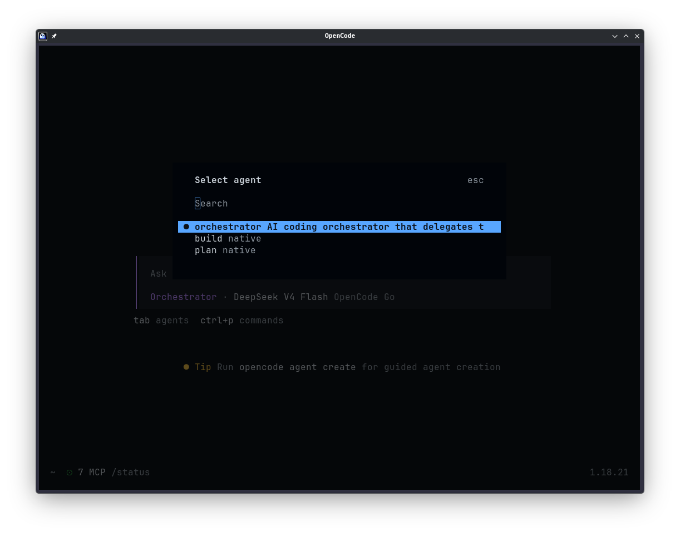Click the OpenCode window title text
The height and width of the screenshot is (536, 680).
pyautogui.click(x=340, y=36)
